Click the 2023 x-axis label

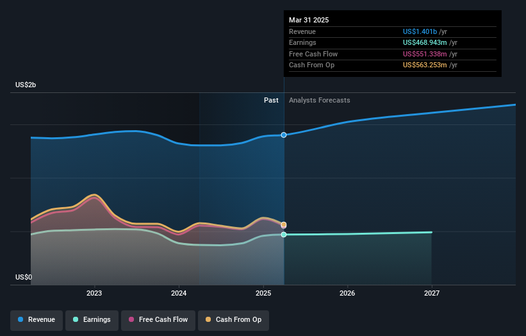pos(94,294)
